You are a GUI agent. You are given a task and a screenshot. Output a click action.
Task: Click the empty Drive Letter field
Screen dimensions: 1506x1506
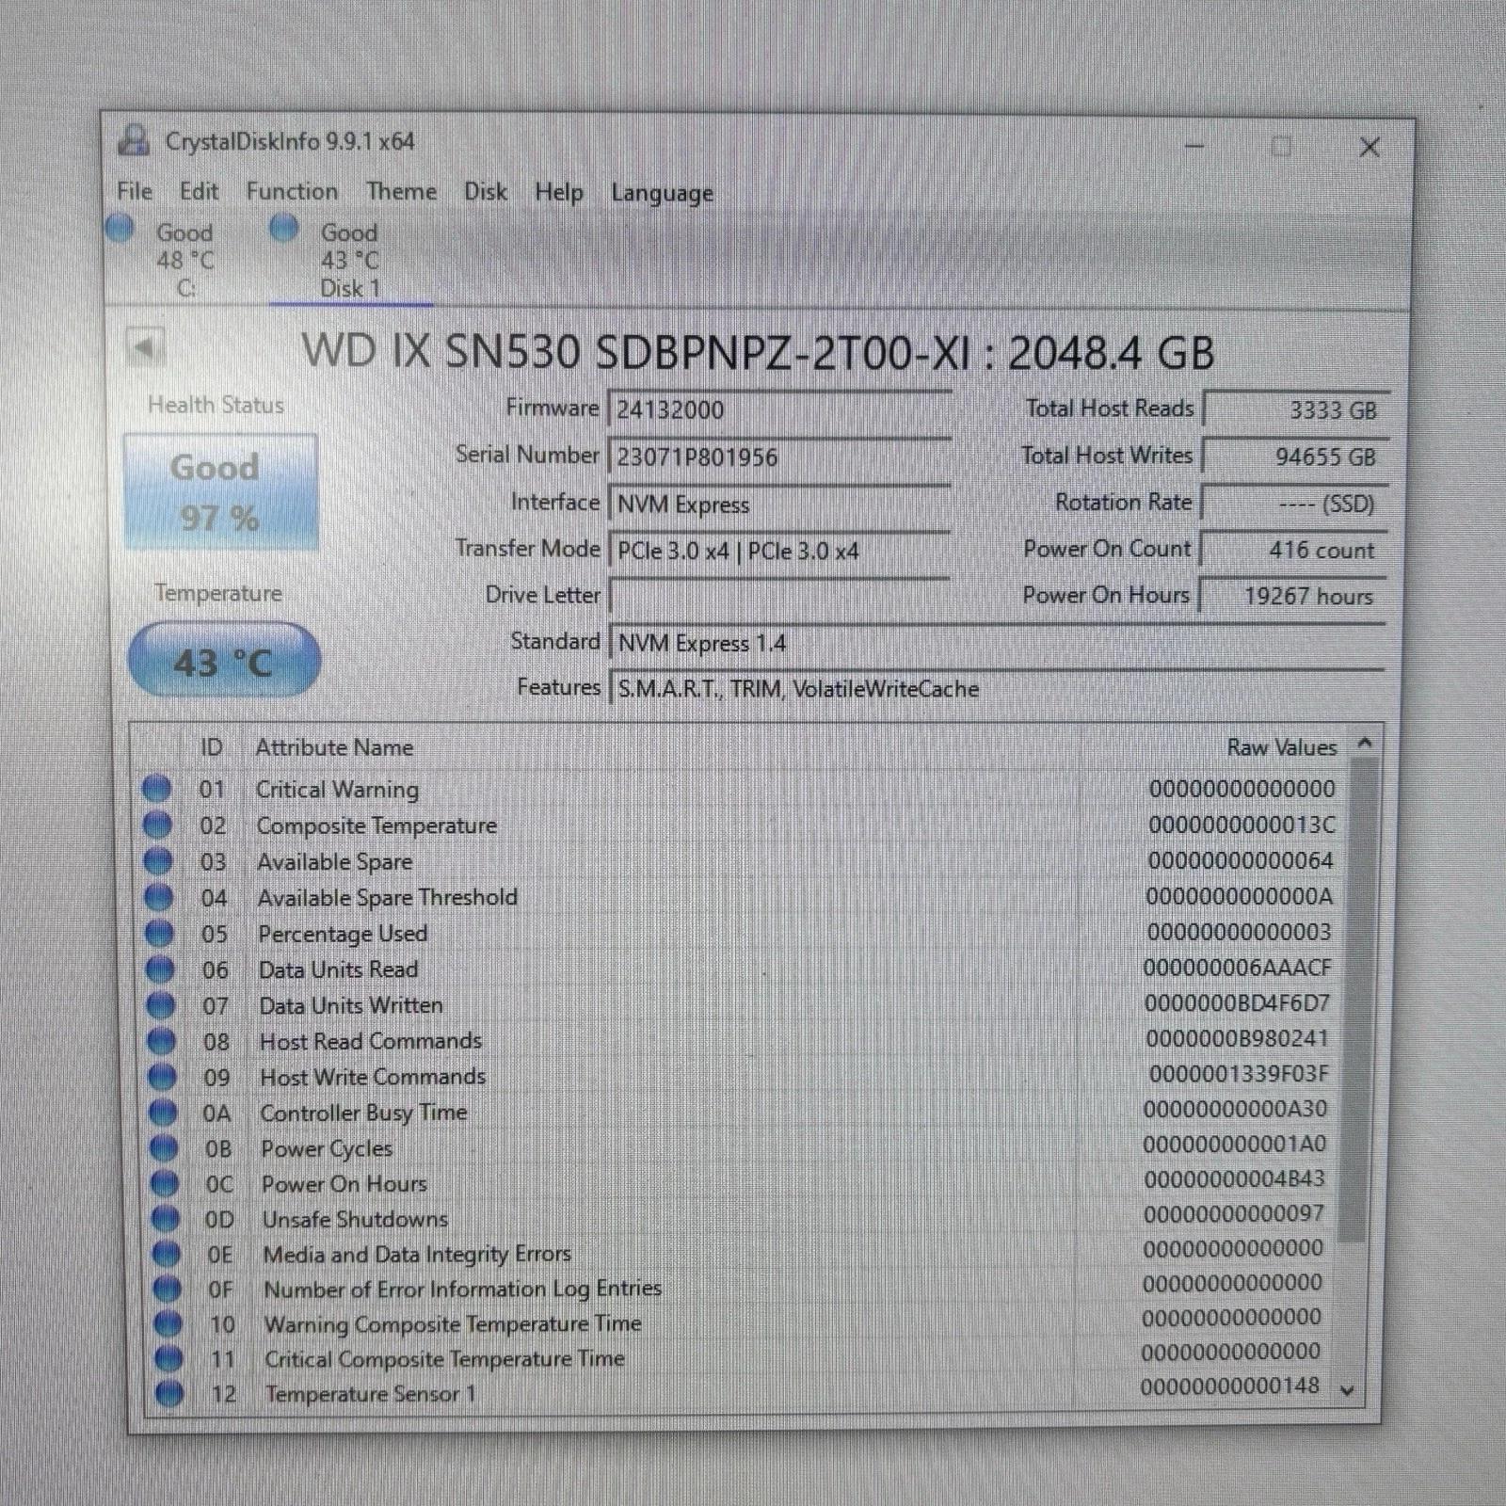(x=780, y=595)
